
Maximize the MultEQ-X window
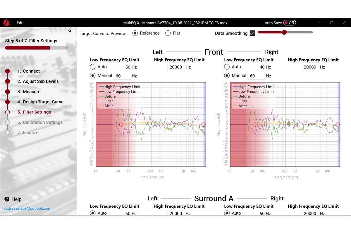tap(332, 23)
